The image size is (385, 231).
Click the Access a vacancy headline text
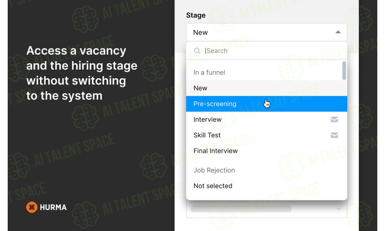[82, 73]
